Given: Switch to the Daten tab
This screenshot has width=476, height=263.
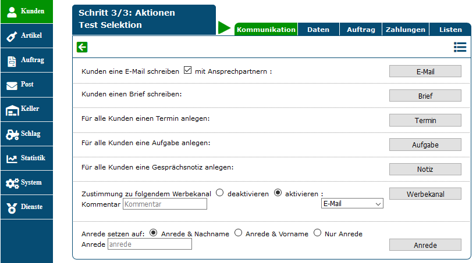Looking at the screenshot, I should coord(318,30).
